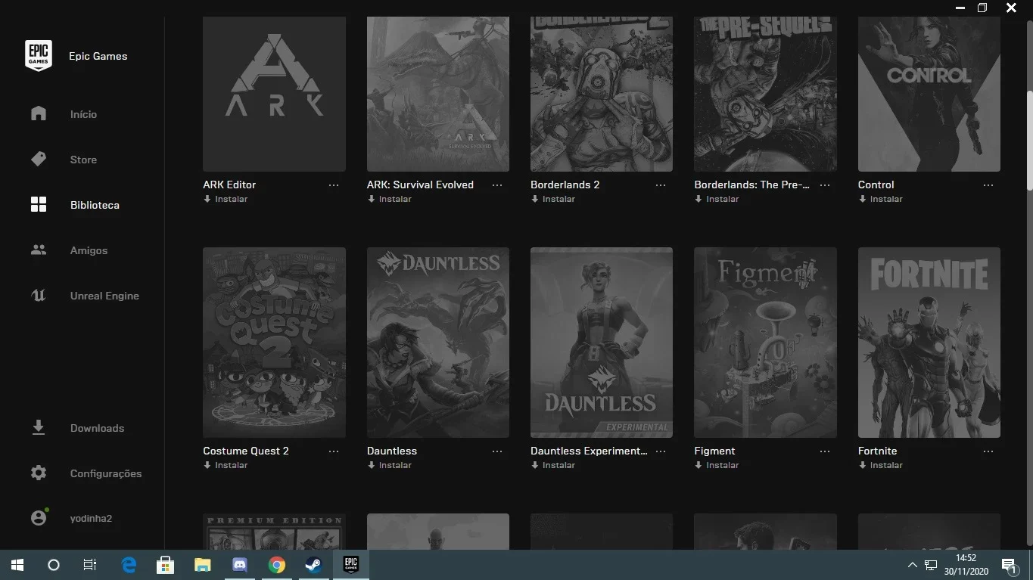Open the Downloads page
1033x580 pixels.
pos(97,428)
